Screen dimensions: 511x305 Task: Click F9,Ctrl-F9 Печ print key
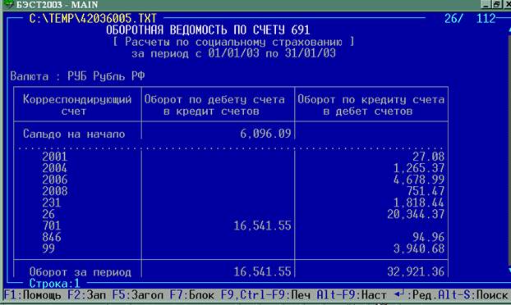pyautogui.click(x=265, y=295)
